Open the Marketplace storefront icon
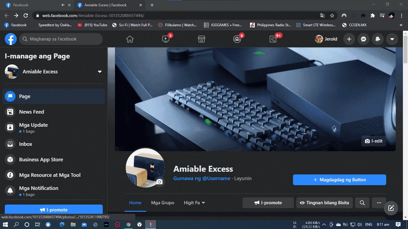 pyautogui.click(x=202, y=39)
